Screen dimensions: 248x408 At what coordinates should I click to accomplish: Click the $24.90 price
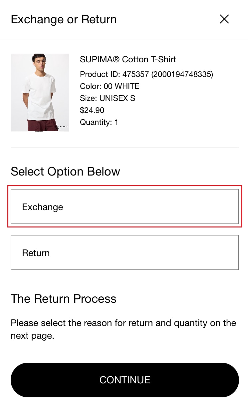(92, 110)
